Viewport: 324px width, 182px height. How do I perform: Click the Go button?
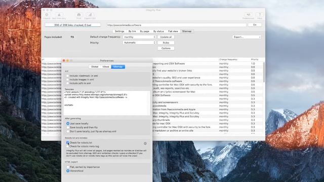coord(255,25)
